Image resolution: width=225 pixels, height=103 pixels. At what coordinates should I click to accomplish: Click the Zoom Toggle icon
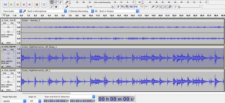point(170,7)
